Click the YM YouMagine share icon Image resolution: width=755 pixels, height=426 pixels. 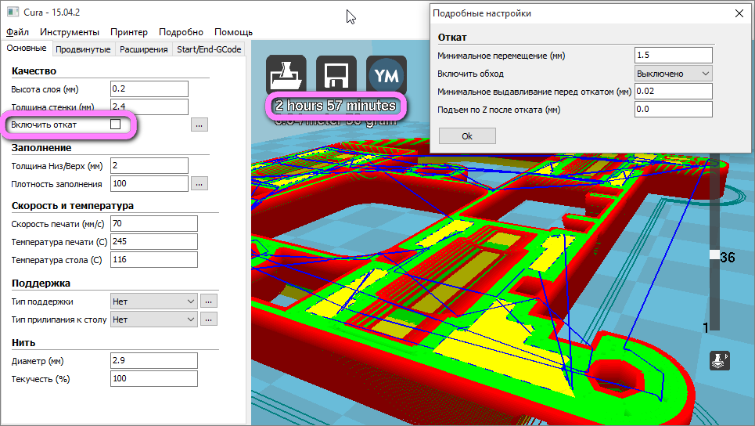tap(386, 74)
